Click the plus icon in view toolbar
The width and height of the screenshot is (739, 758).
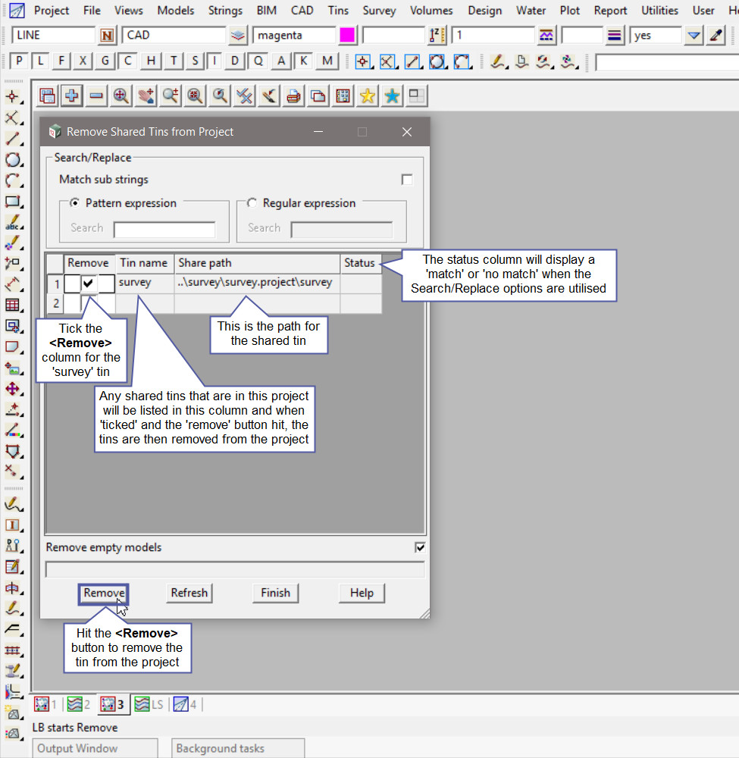pyautogui.click(x=72, y=96)
